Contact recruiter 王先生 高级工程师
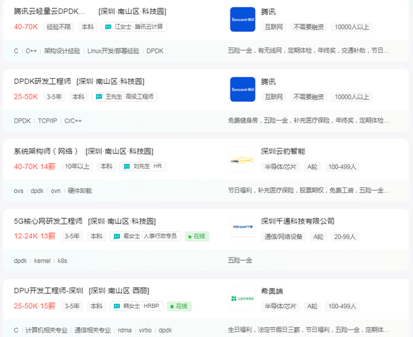 click(x=125, y=97)
